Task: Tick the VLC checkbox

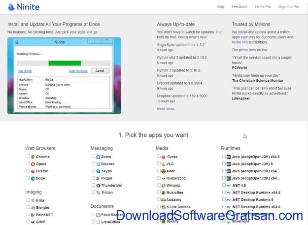Action: [x=159, y=163]
